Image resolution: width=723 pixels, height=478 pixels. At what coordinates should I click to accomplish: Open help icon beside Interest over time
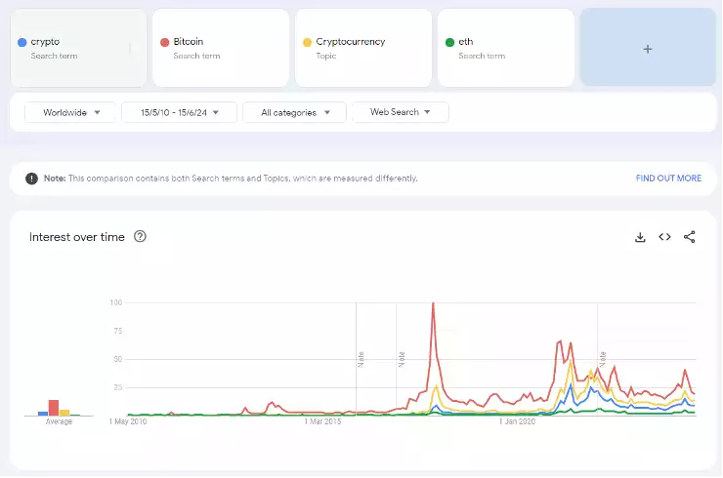140,237
